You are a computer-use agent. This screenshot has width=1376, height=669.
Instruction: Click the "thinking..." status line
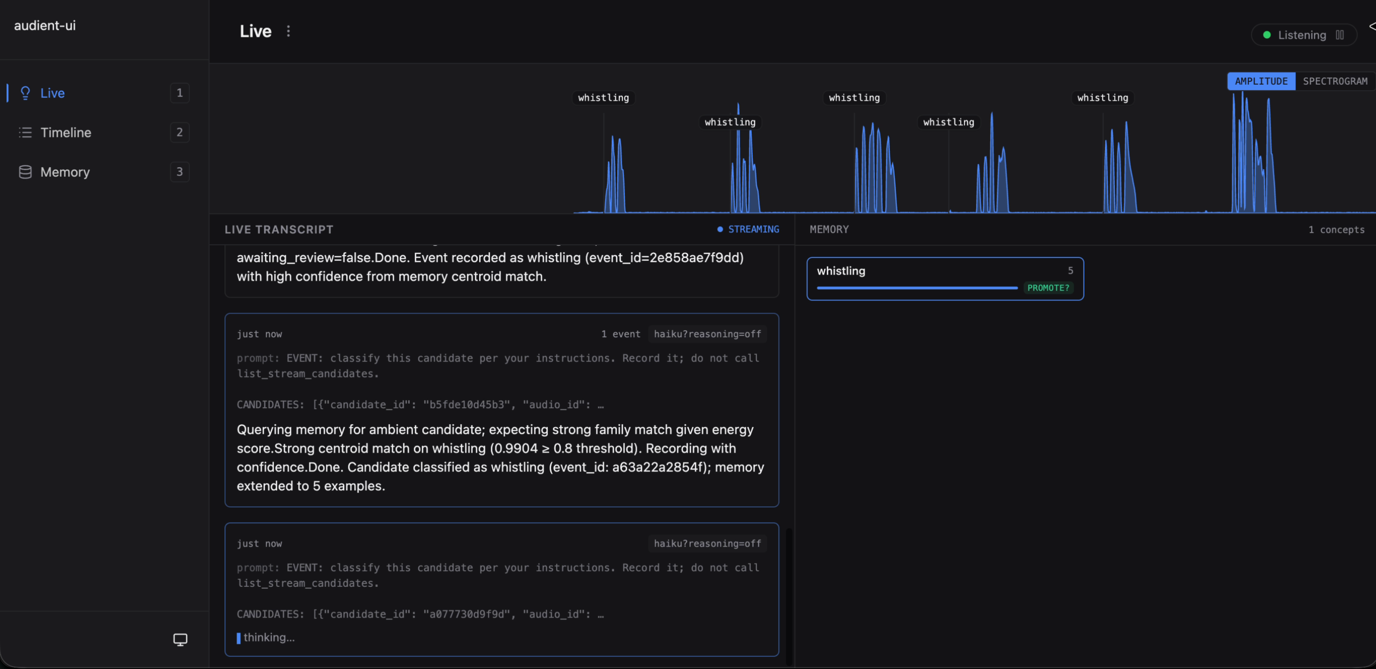click(266, 637)
